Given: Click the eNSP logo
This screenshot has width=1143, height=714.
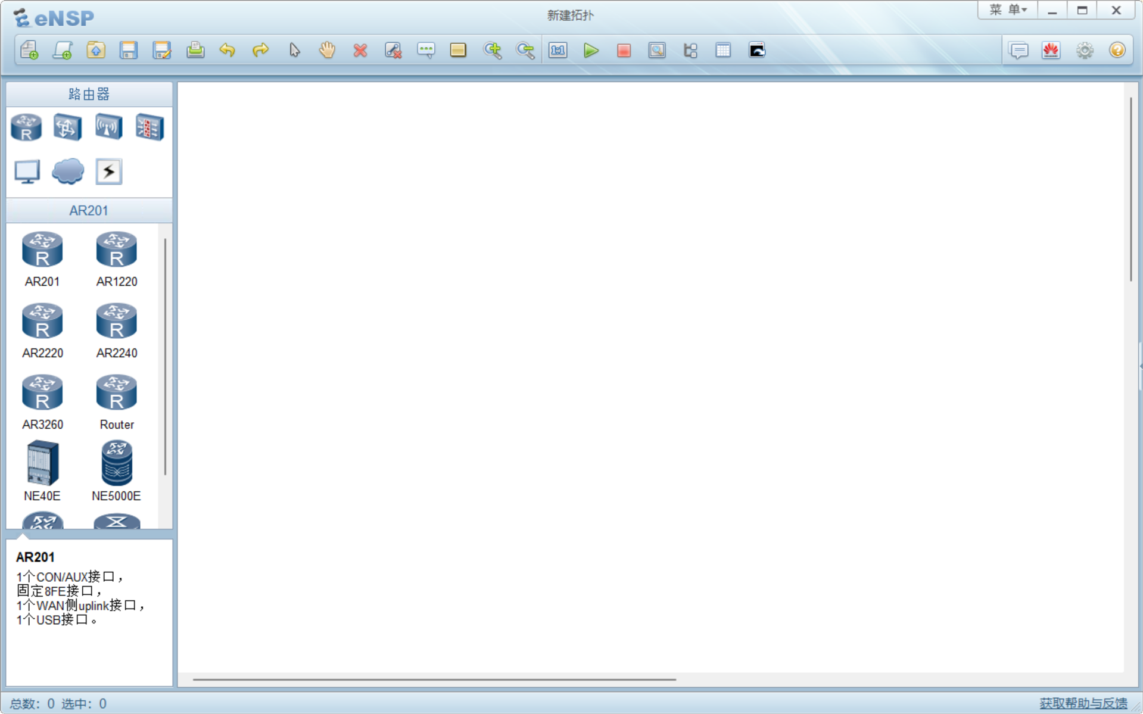Looking at the screenshot, I should tap(54, 18).
